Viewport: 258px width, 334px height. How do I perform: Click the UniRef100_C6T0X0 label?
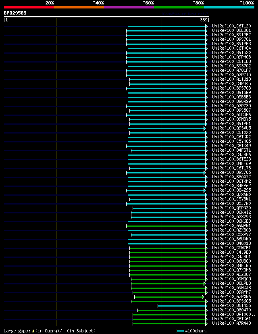pyautogui.click(x=231, y=132)
